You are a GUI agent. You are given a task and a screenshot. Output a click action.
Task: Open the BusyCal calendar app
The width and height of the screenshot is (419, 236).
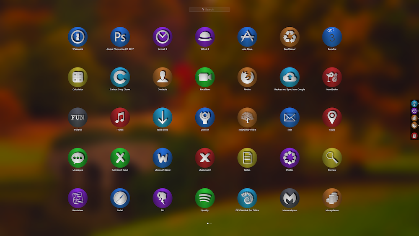pos(332,37)
